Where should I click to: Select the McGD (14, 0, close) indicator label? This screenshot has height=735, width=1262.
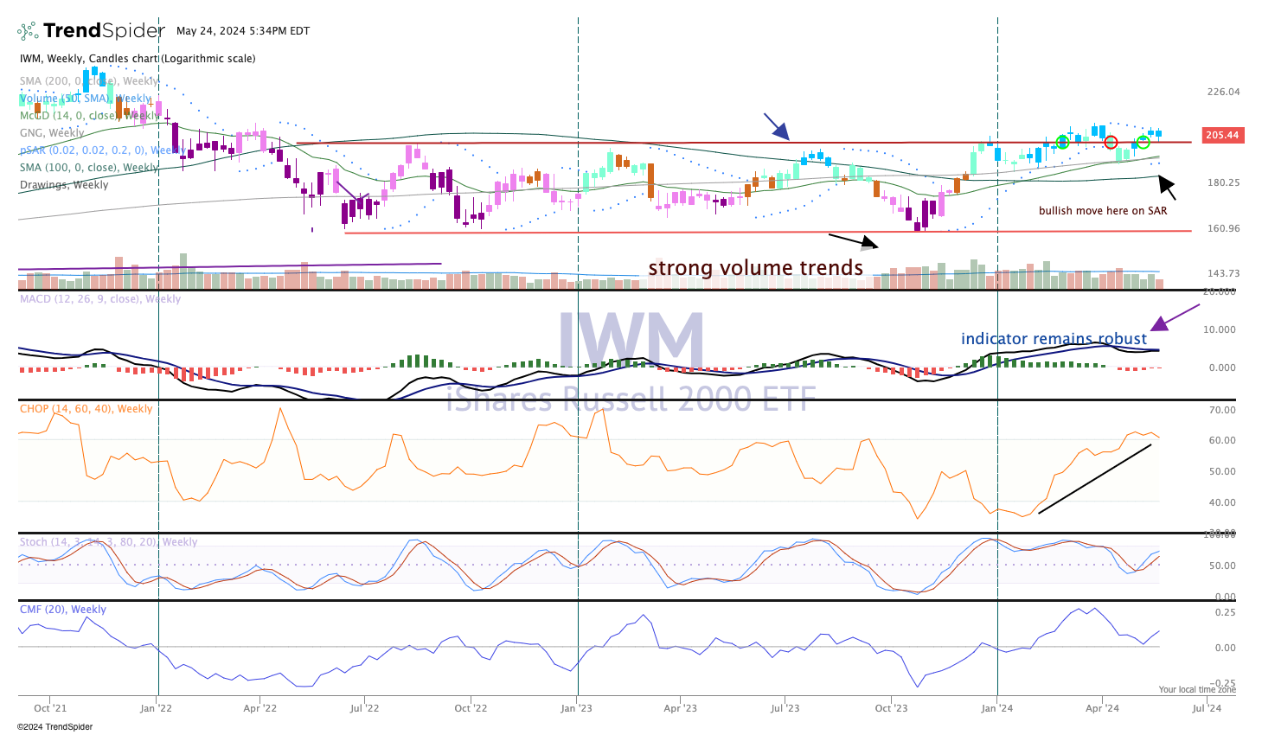(89, 116)
